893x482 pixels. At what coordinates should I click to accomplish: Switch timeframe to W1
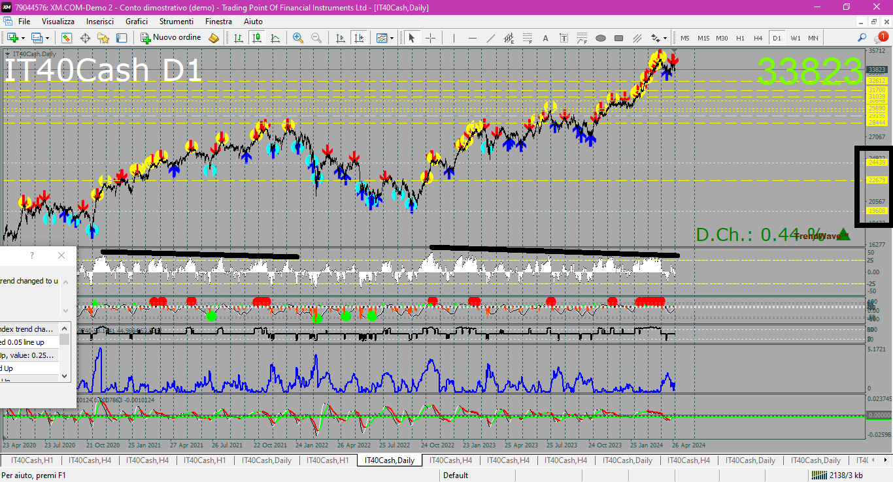click(795, 38)
